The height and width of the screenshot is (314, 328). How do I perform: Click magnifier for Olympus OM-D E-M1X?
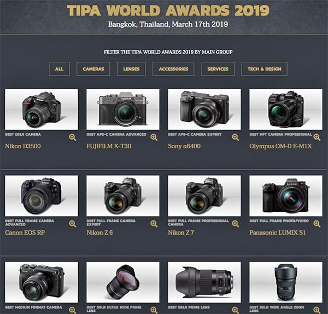(317, 137)
